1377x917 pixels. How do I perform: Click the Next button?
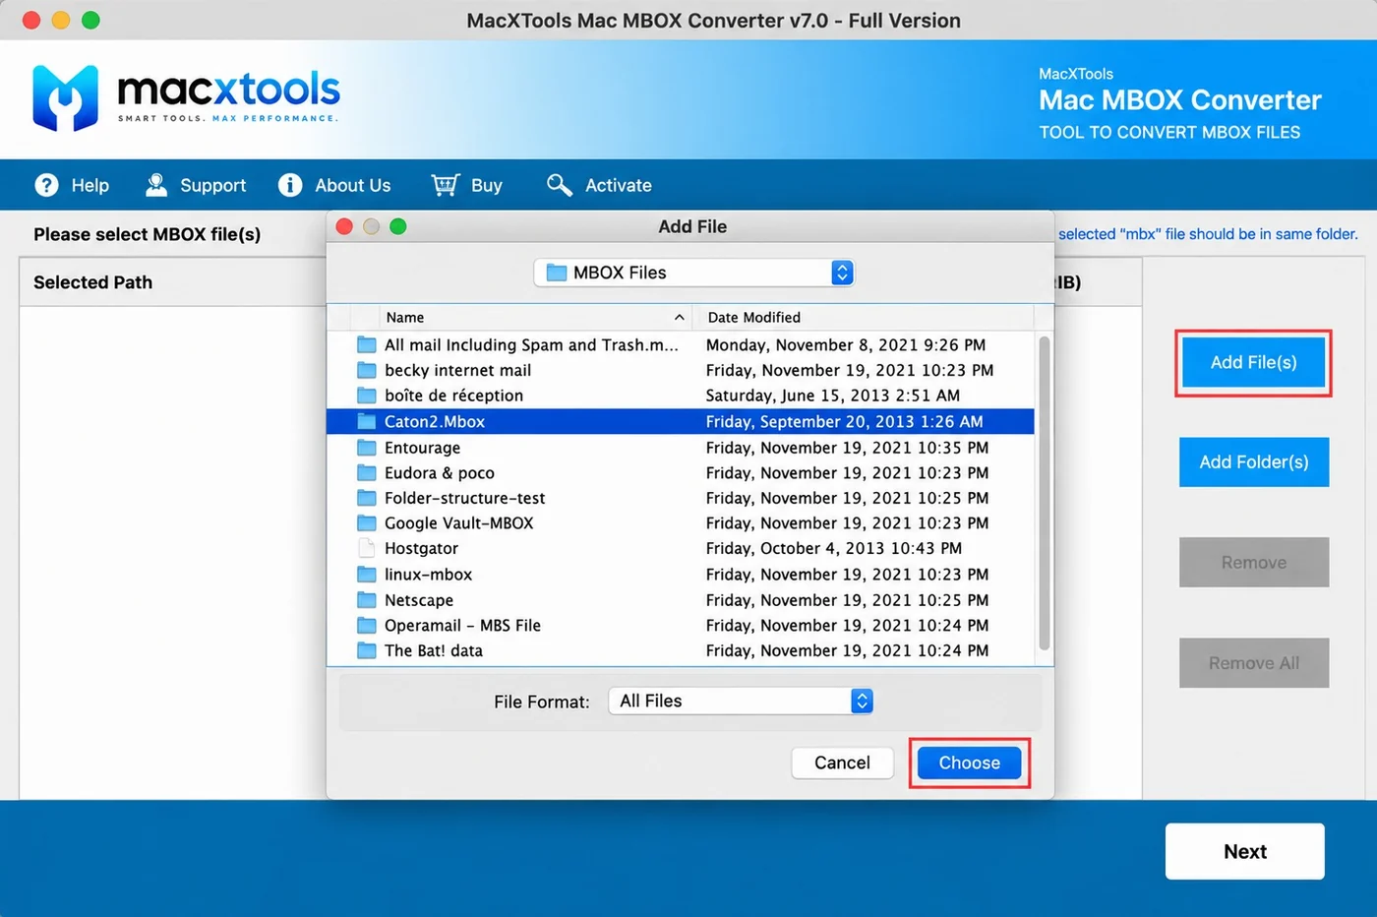pos(1245,851)
